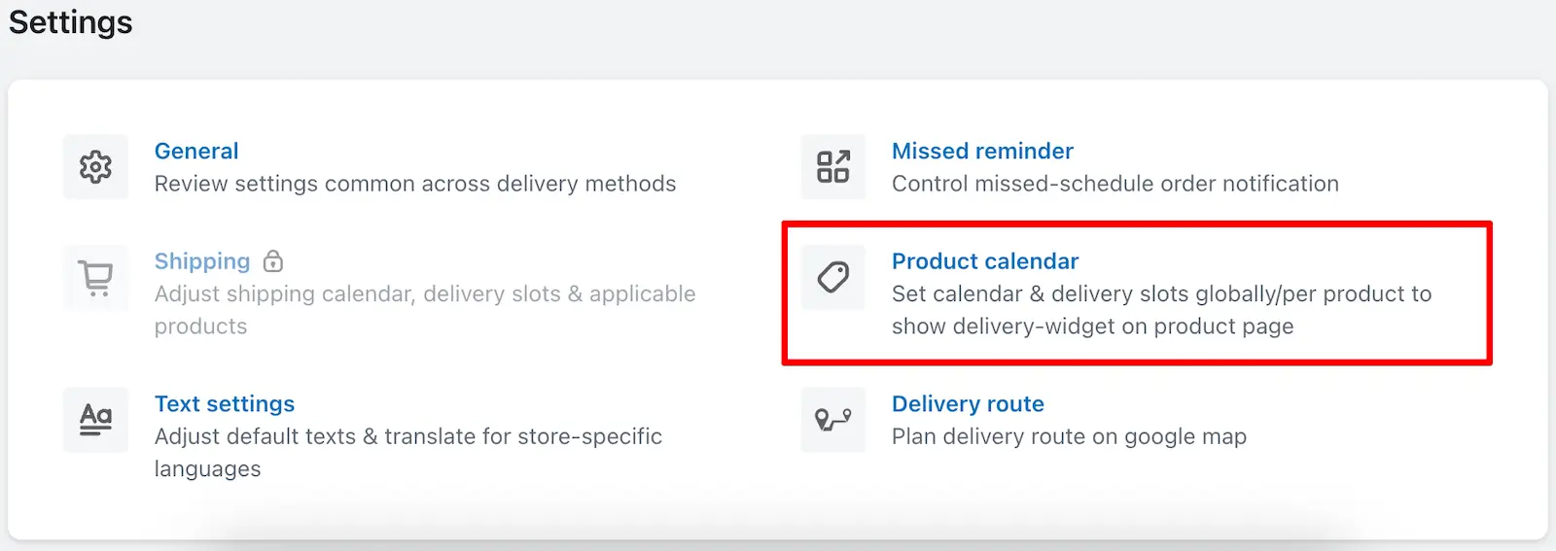Click the Settings page heading
This screenshot has width=1556, height=551.
click(71, 21)
